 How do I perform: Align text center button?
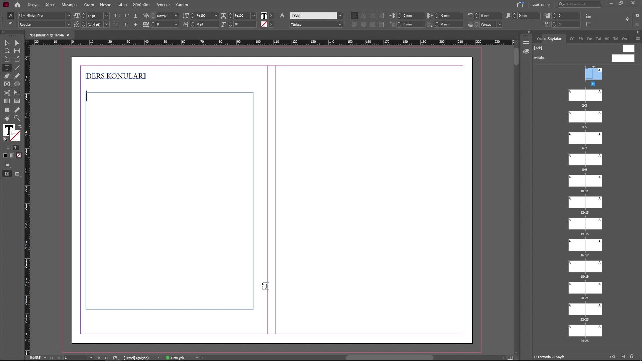[x=363, y=16]
